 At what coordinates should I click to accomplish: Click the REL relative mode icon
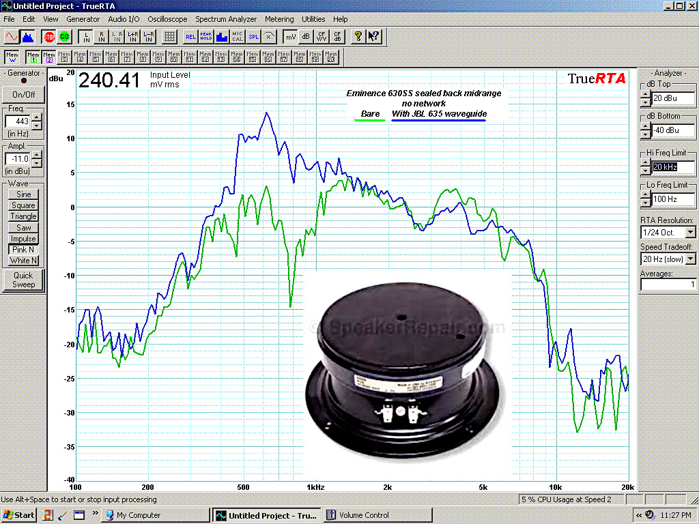190,37
